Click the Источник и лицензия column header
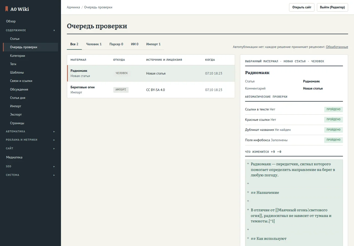Image resolution: width=354 pixels, height=246 pixels. tap(164, 60)
